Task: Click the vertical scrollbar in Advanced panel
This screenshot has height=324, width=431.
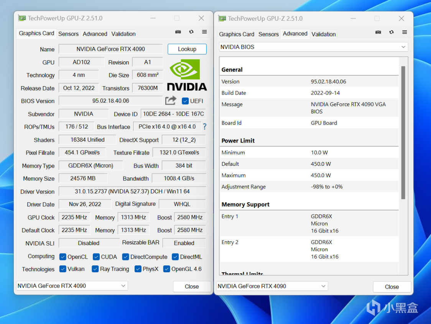Action: (x=403, y=132)
